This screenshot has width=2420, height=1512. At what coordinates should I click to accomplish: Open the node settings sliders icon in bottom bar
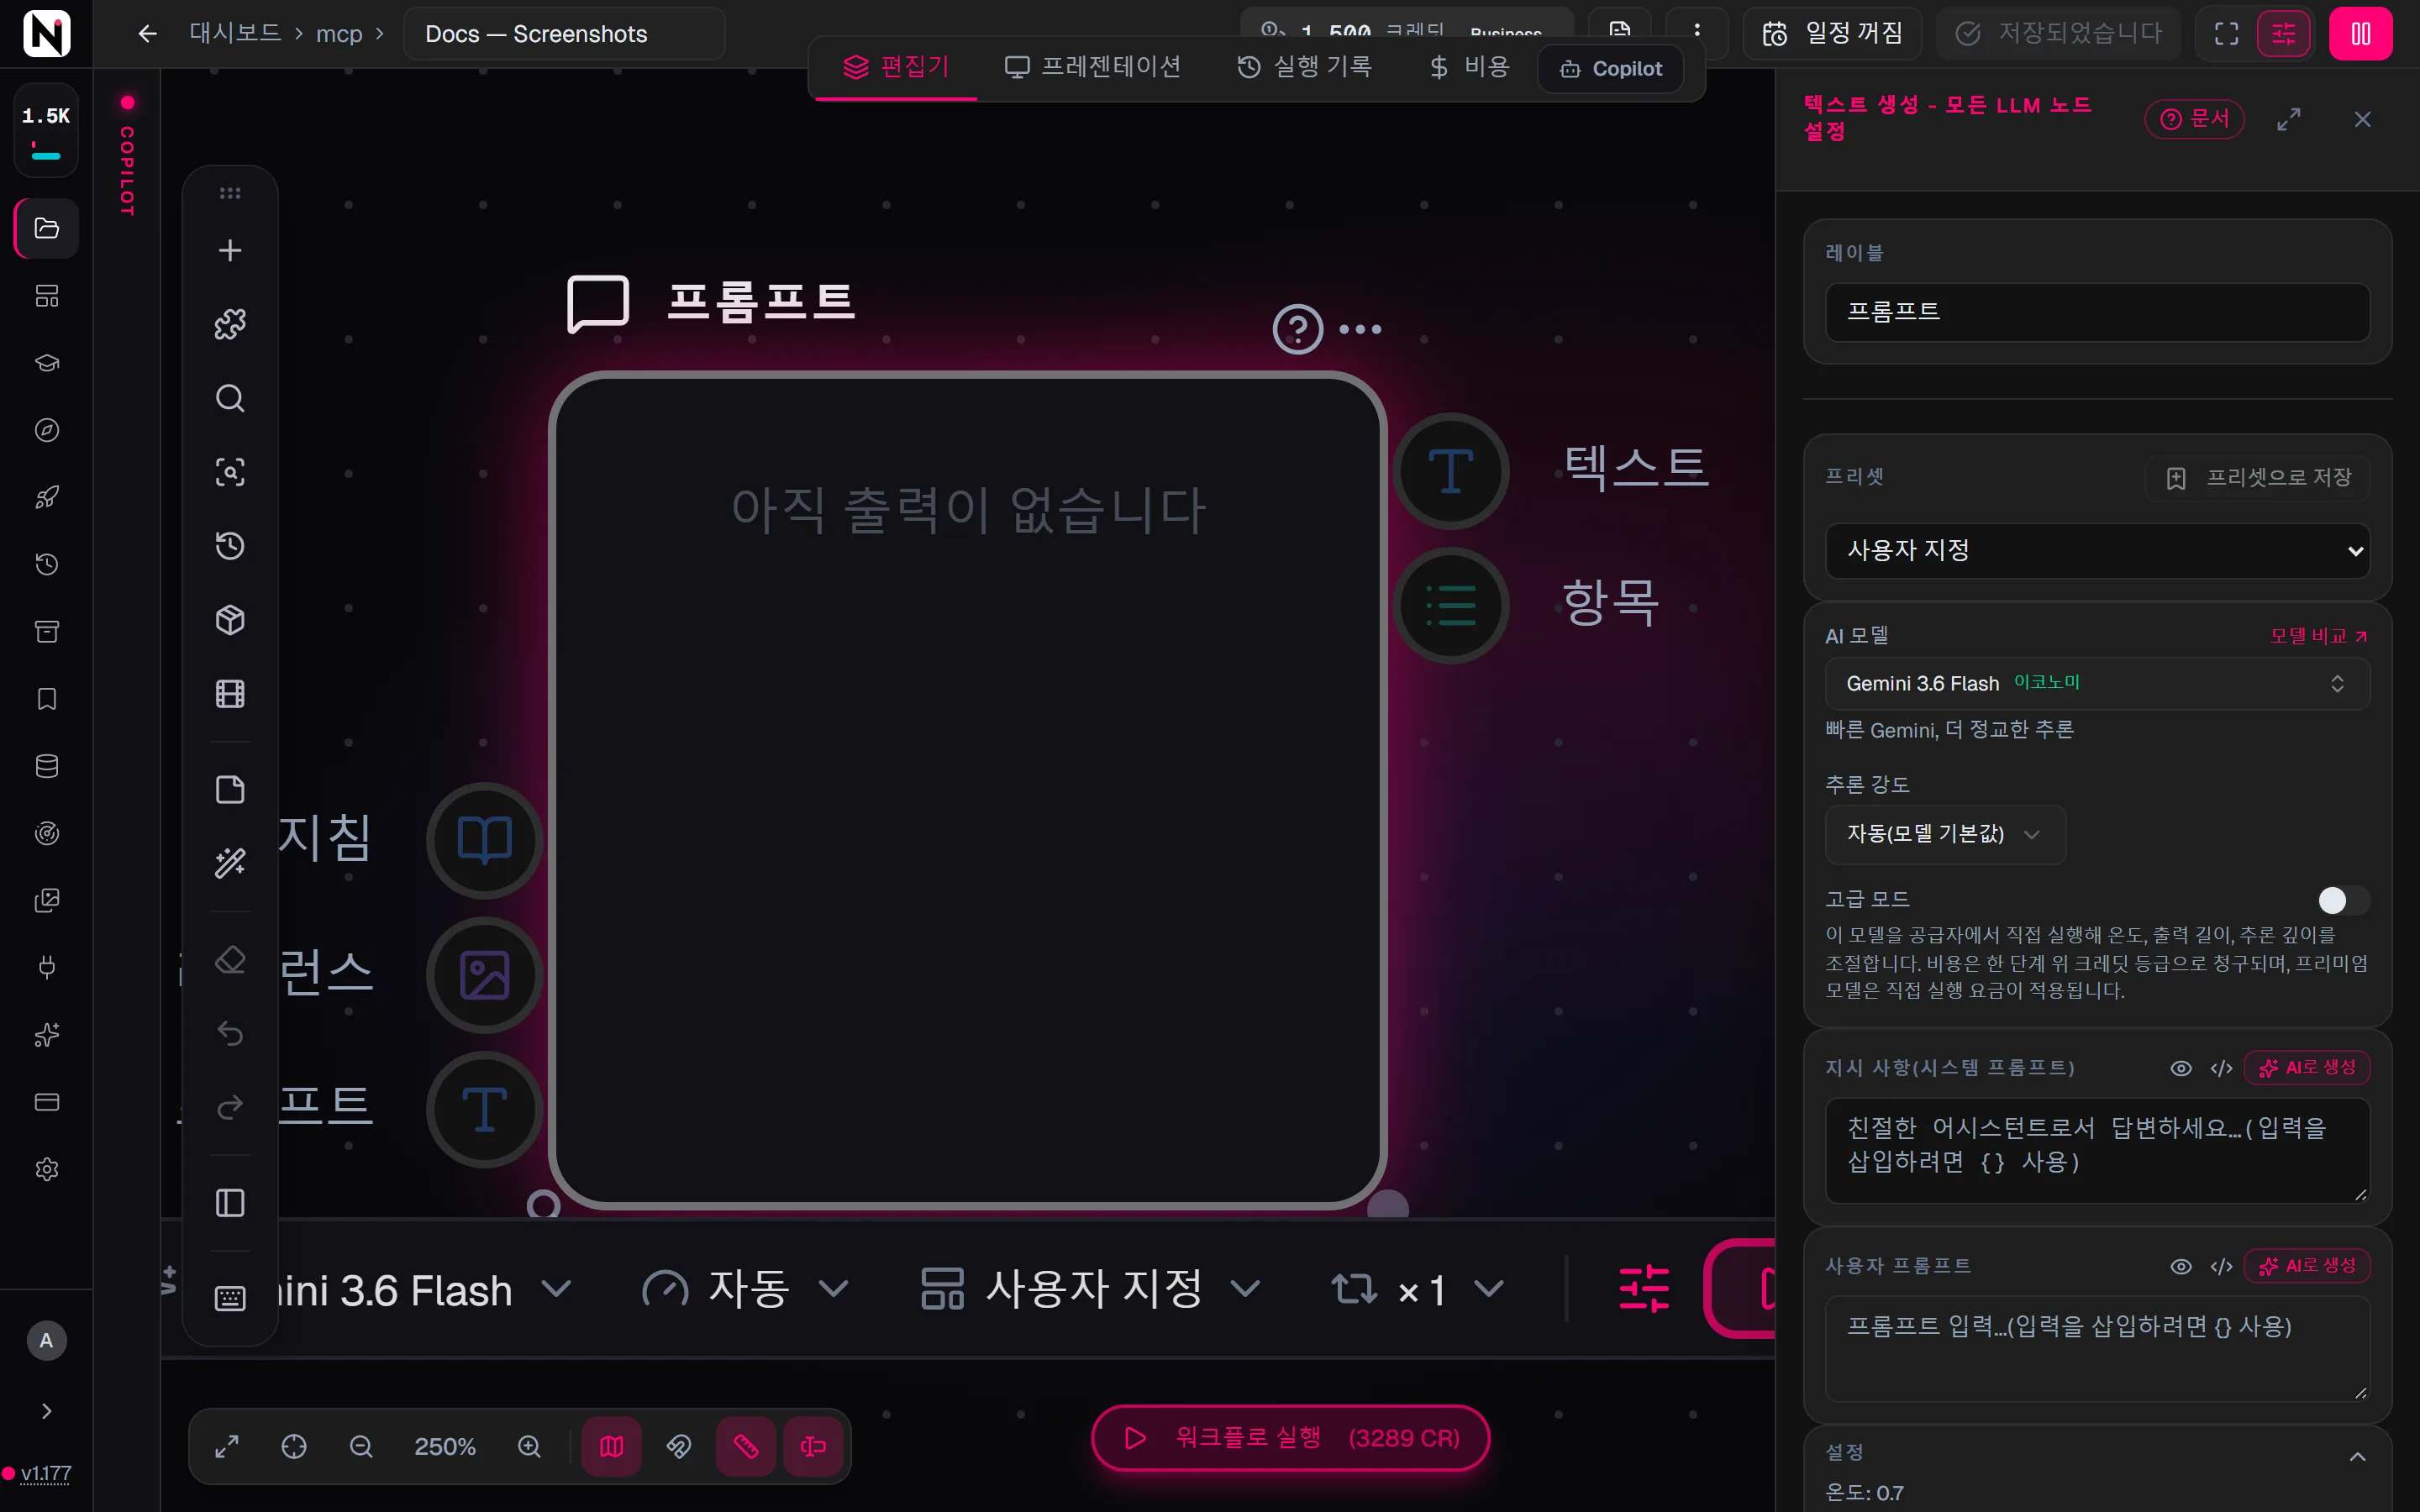point(1644,1288)
